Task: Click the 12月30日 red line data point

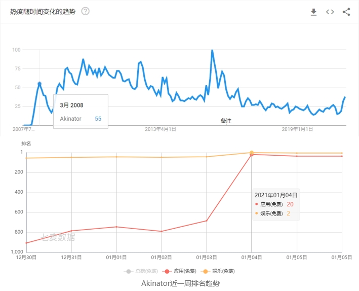Action: tap(26, 243)
